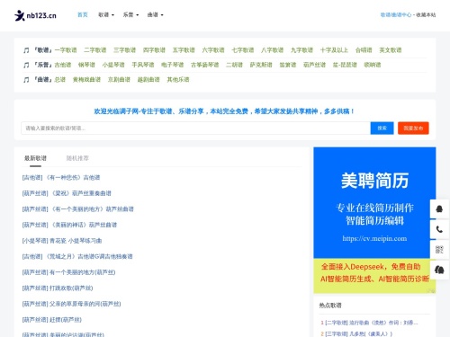Click the QQ group floating icon
This screenshot has height=337, width=450.
coord(439,270)
